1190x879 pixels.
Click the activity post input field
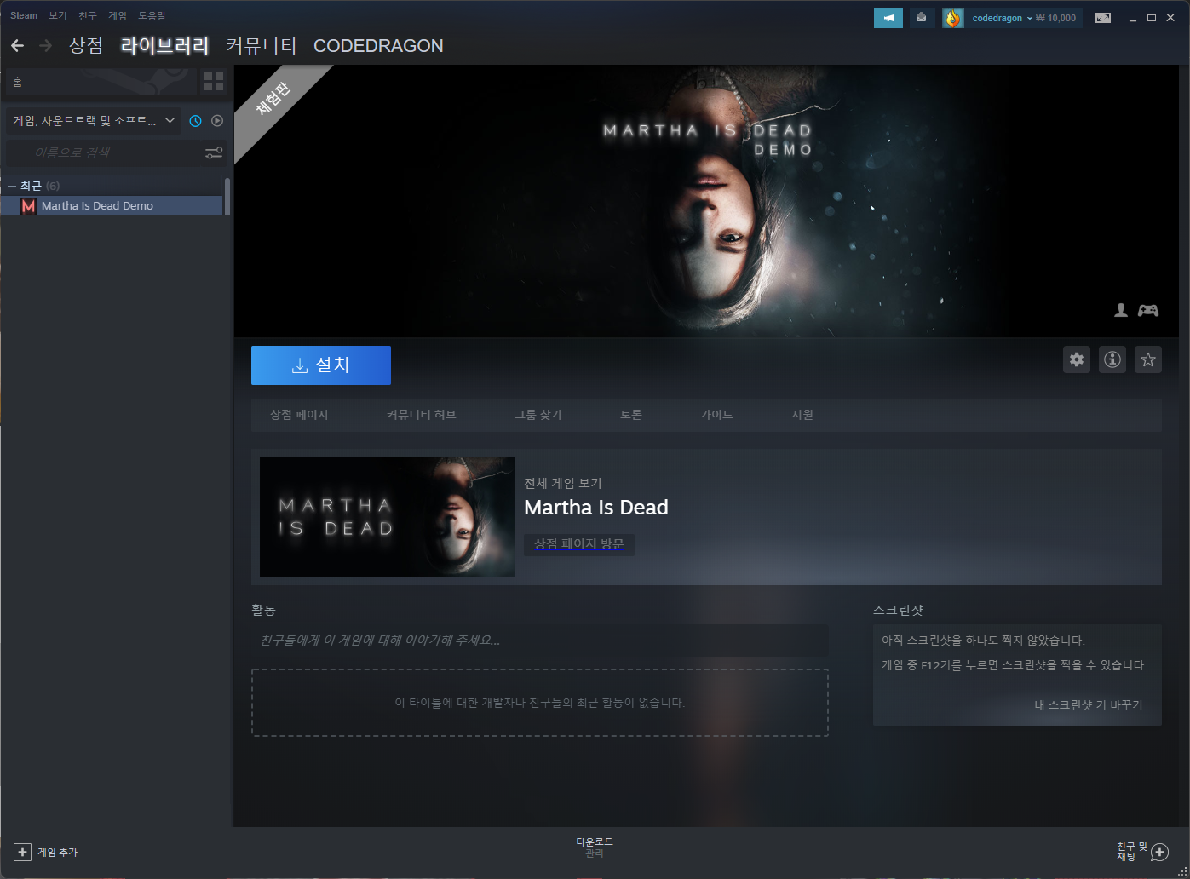coord(540,641)
